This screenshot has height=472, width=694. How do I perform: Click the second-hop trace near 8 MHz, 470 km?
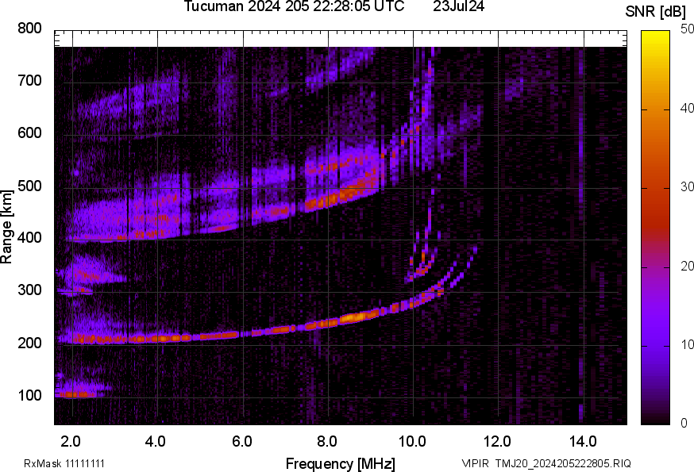click(x=330, y=201)
